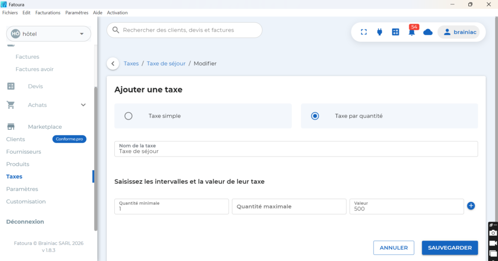The height and width of the screenshot is (261, 498).
Task: Click the Modifier breadcrumb text
Action: (205, 64)
